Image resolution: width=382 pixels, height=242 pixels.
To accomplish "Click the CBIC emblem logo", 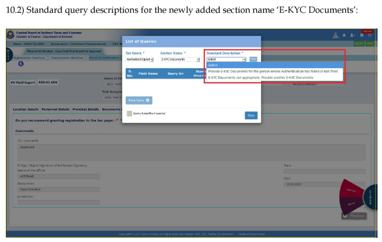I will click(x=10, y=34).
